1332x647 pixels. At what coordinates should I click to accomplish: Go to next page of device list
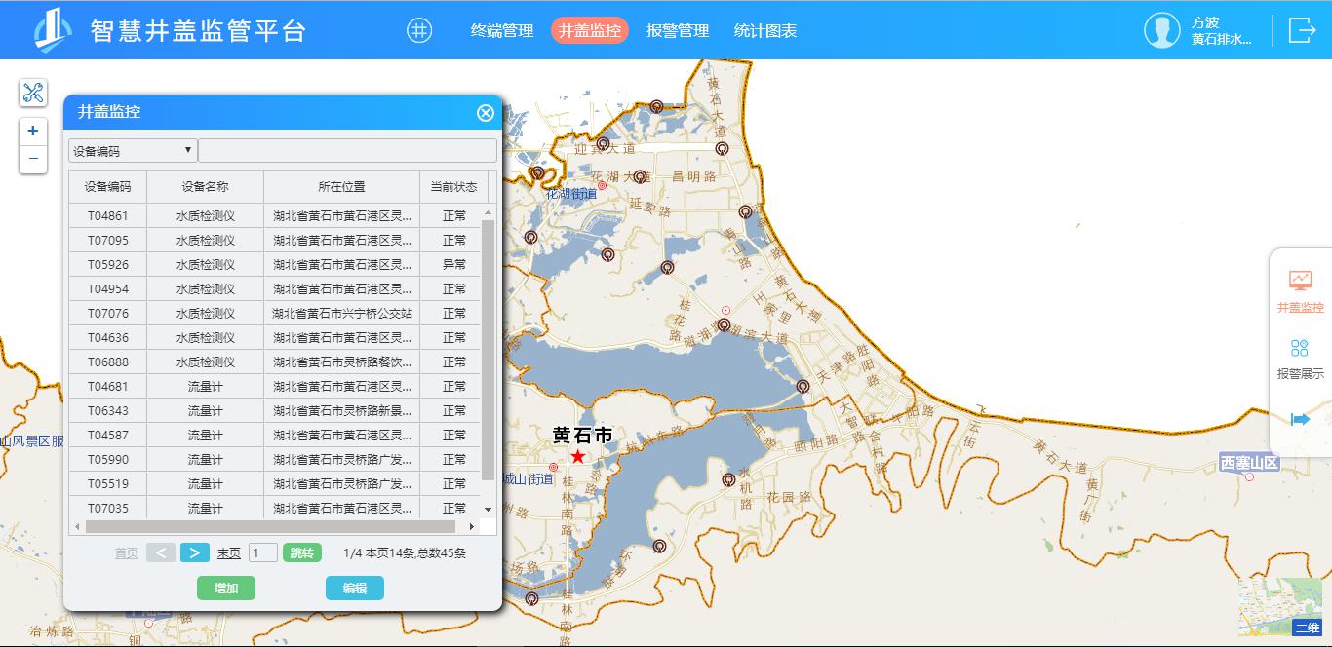195,552
